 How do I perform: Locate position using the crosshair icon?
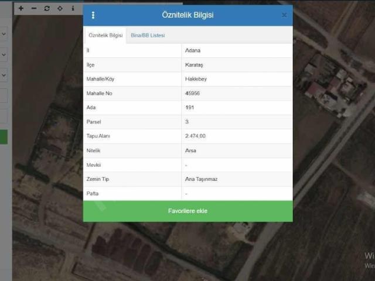click(60, 8)
